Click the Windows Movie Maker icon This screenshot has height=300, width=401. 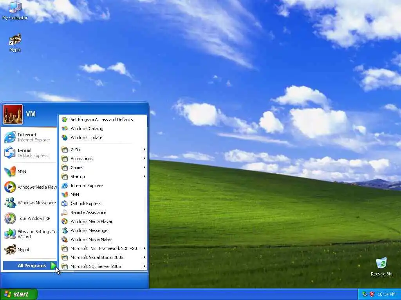point(65,239)
